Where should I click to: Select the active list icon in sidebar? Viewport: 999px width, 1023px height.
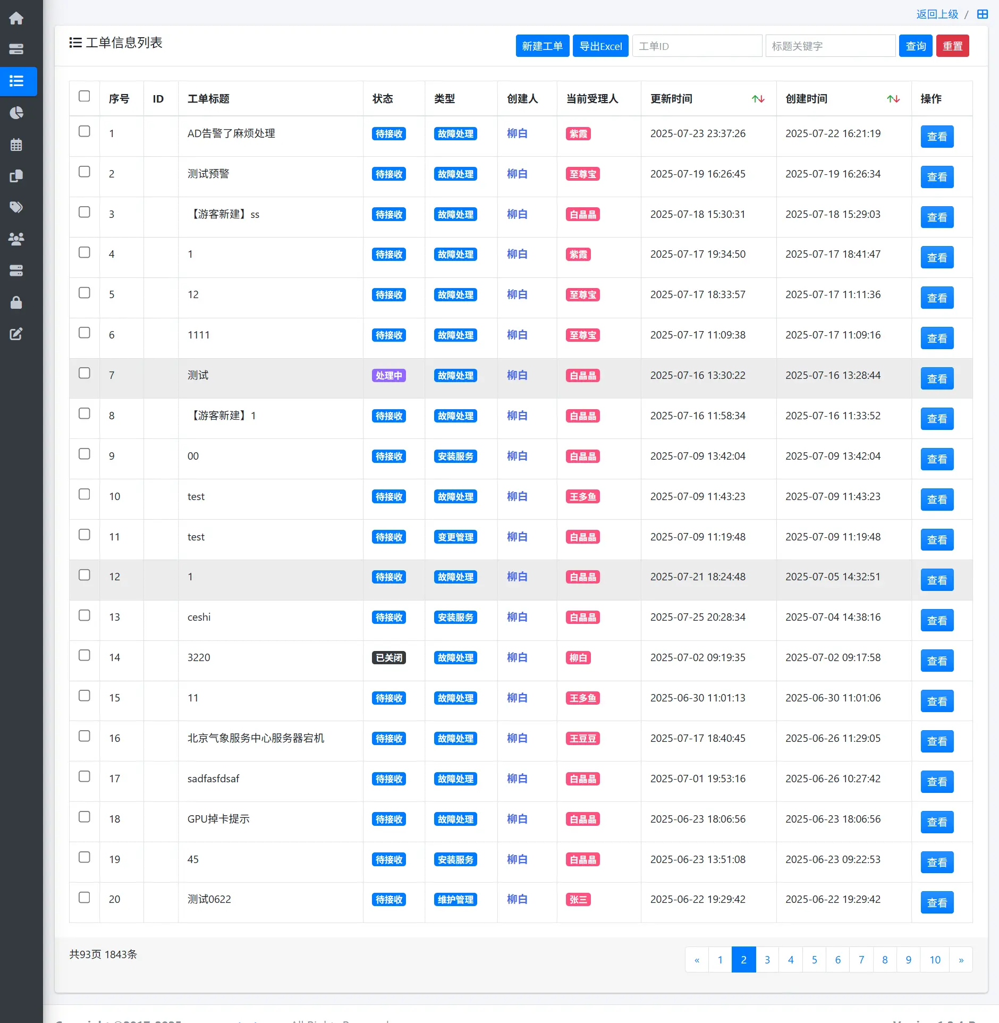[x=16, y=81]
